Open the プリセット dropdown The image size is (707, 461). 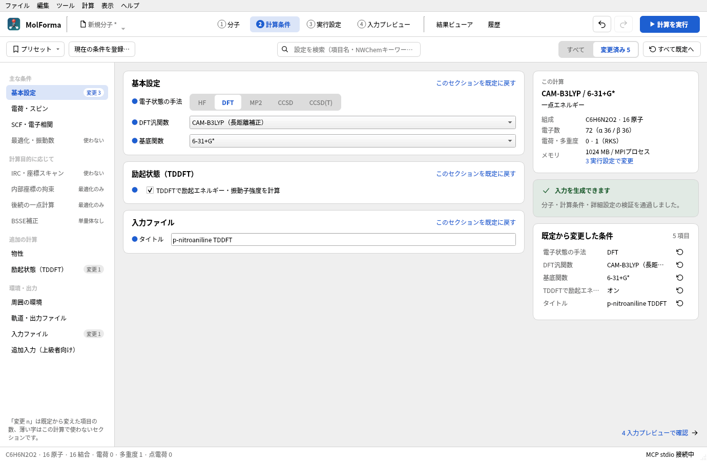click(35, 49)
